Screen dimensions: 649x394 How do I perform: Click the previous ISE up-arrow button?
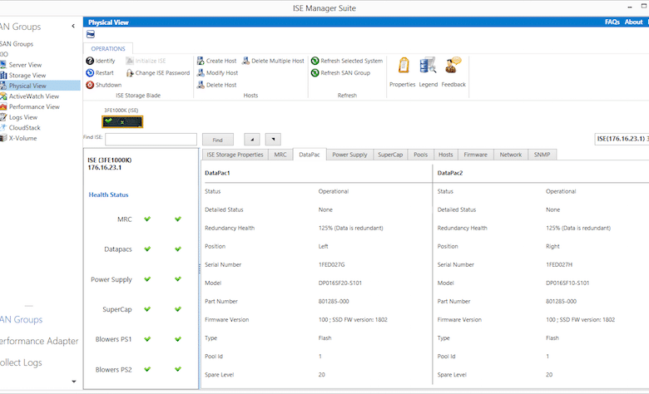coord(252,140)
